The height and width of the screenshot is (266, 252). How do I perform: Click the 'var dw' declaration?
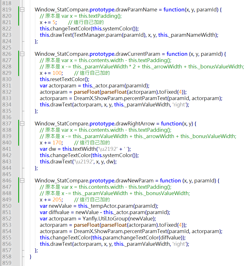[x=48, y=149]
